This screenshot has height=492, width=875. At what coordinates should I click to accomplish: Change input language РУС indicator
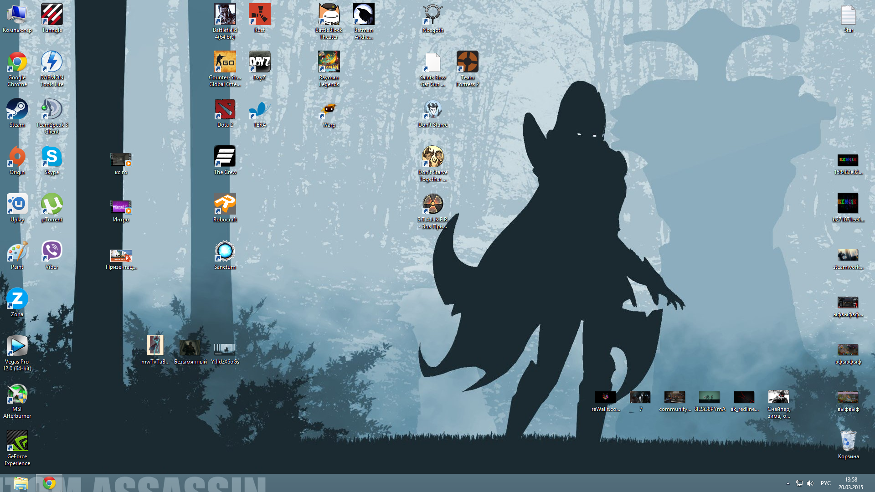825,483
